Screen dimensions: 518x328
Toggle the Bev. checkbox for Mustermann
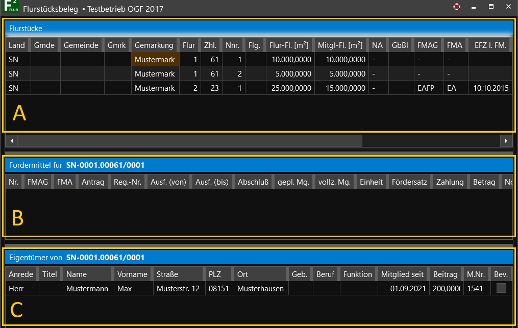pyautogui.click(x=501, y=288)
